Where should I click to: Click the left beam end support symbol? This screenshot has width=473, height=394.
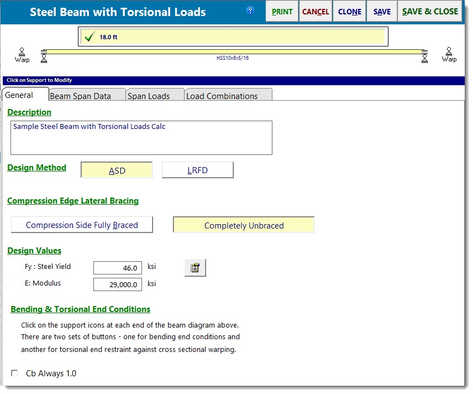(44, 56)
